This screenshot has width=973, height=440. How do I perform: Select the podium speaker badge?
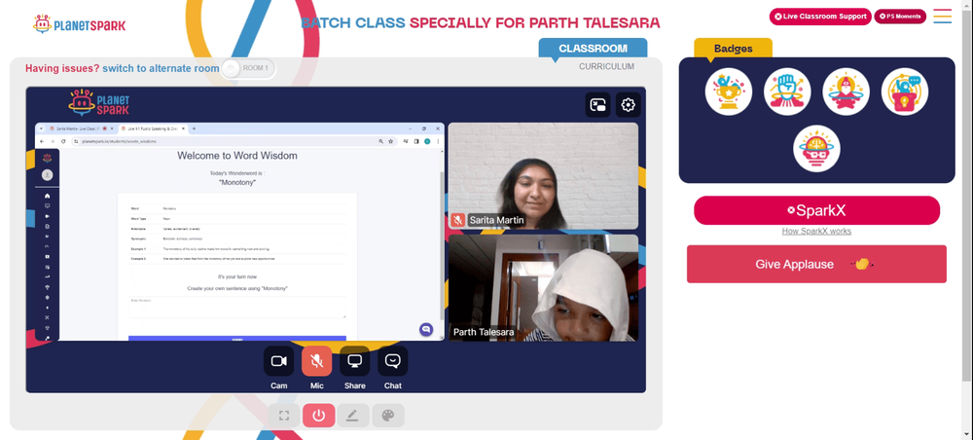[905, 92]
